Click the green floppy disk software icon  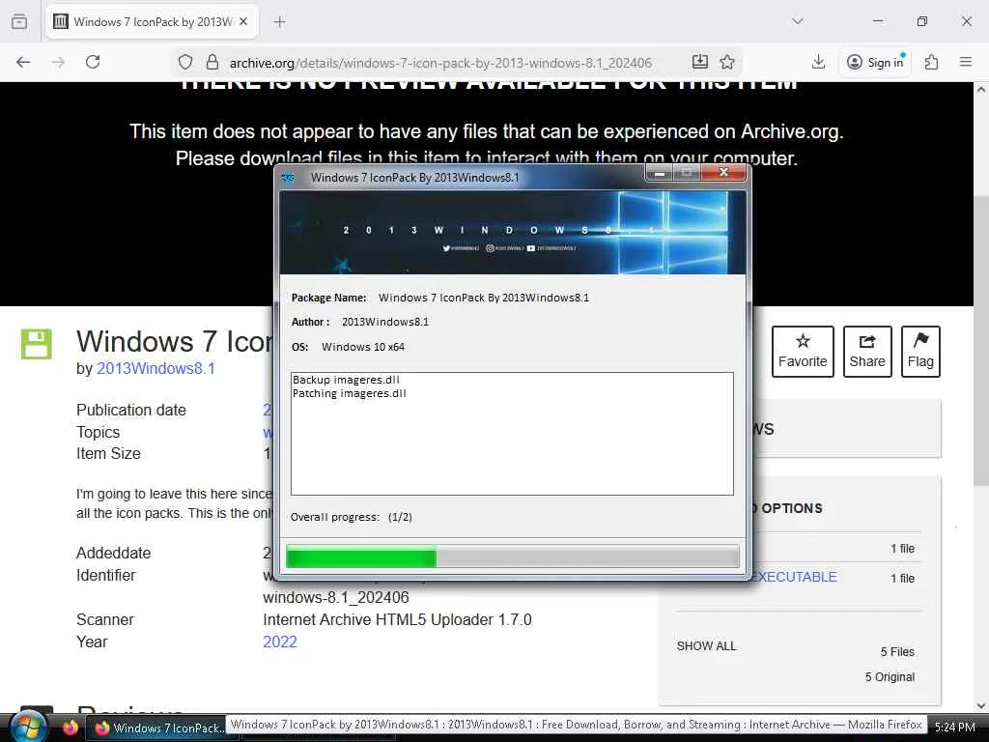37,344
